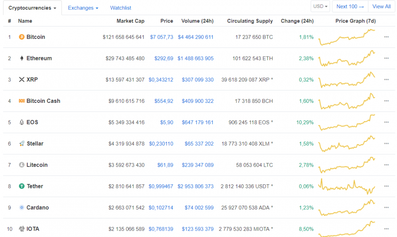397x237 pixels.
Task: Sort by the Market Cap column header
Action: (x=130, y=21)
